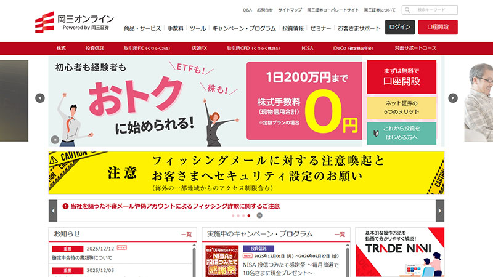Viewport: 493px width, 277px height.
Task: Select 対面サポートコース in navigation bar
Action: [415, 48]
